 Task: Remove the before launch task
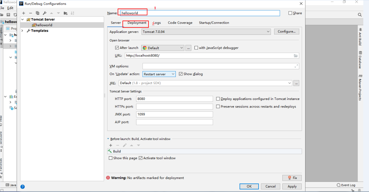pos(118,145)
